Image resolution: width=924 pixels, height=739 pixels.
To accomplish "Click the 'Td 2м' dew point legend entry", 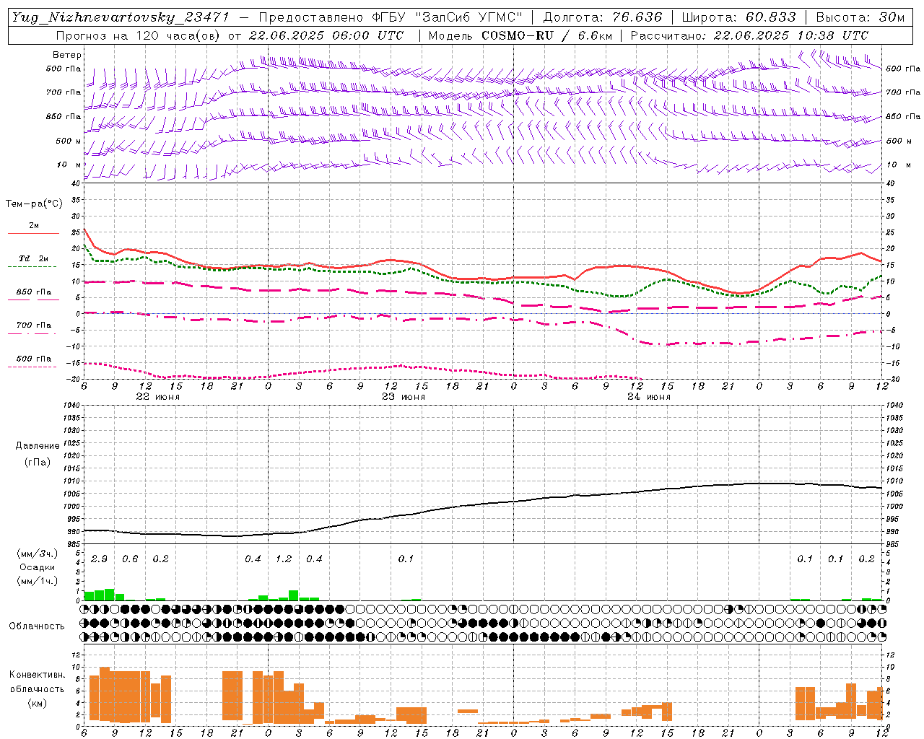I will (33, 258).
